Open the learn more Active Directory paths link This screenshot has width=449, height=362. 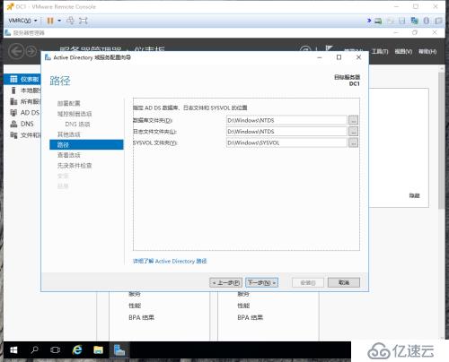tap(170, 261)
